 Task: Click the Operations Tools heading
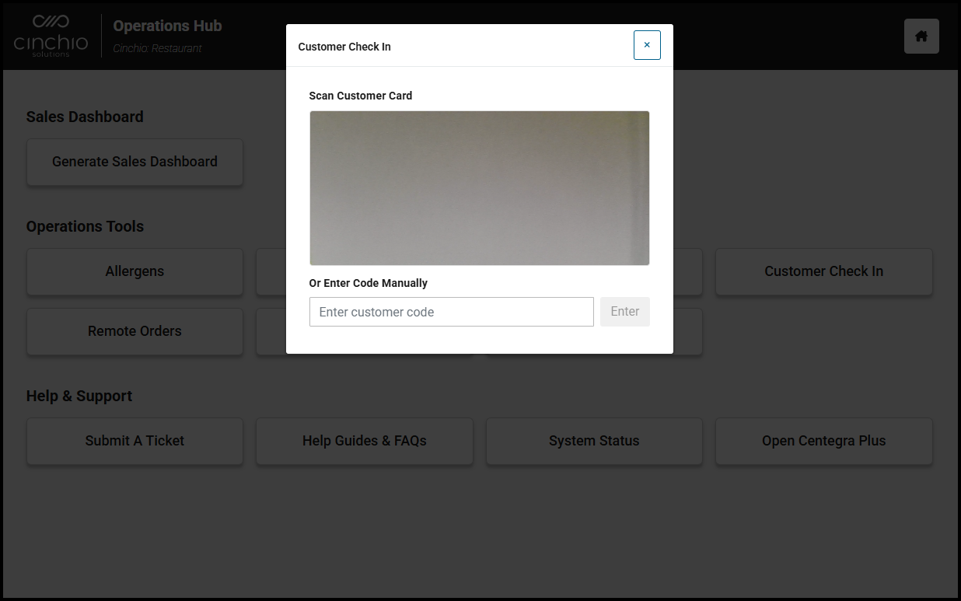click(85, 226)
